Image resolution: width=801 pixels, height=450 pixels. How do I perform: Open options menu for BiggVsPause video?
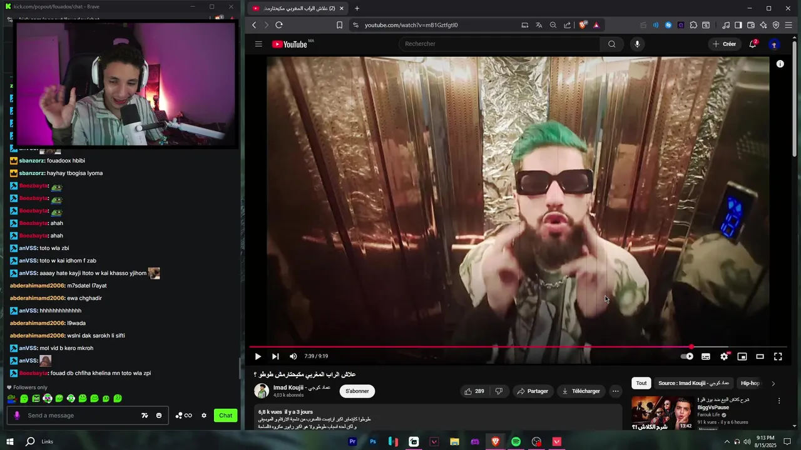point(779,401)
